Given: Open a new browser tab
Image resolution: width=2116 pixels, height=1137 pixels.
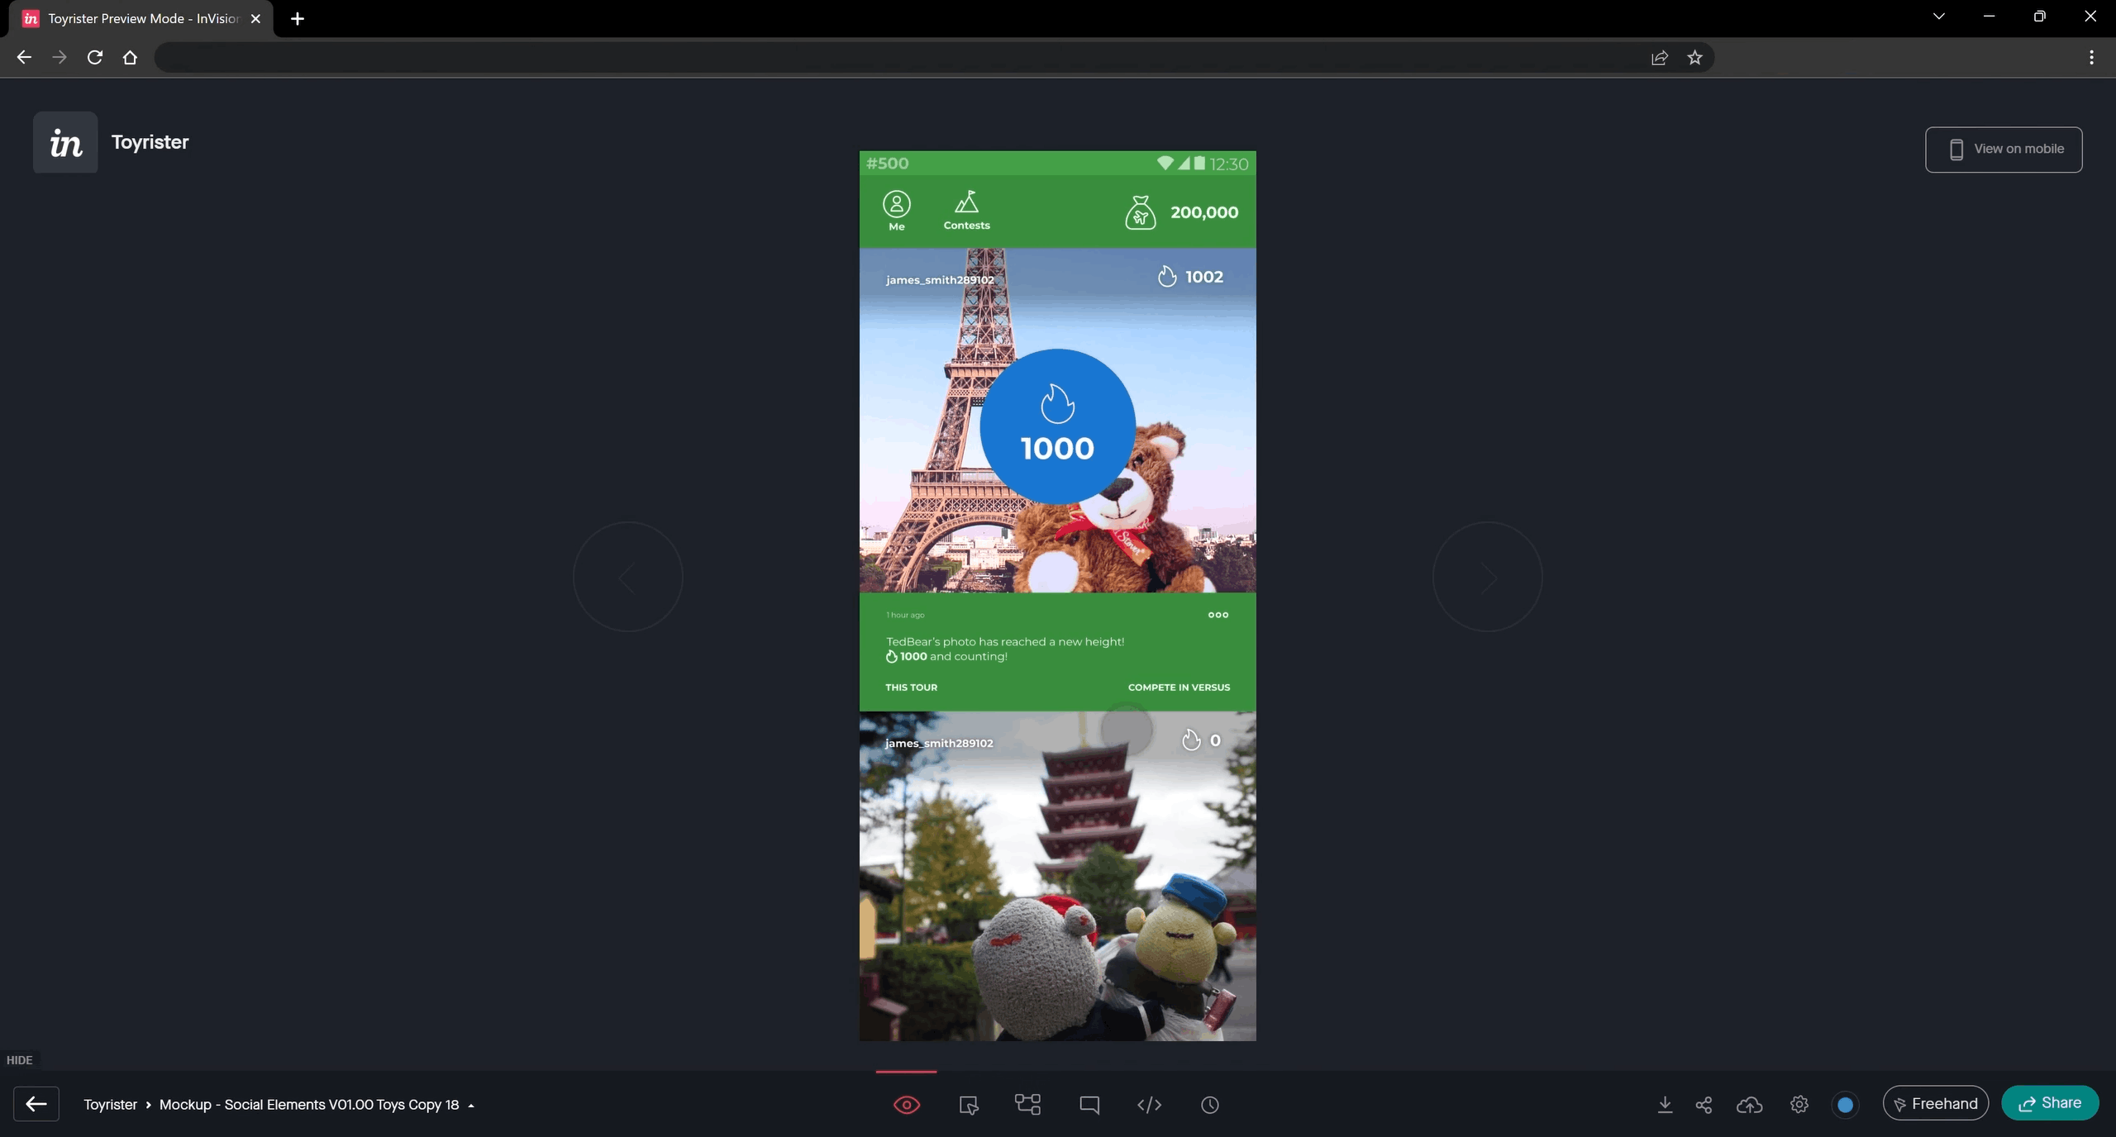Looking at the screenshot, I should pos(298,18).
